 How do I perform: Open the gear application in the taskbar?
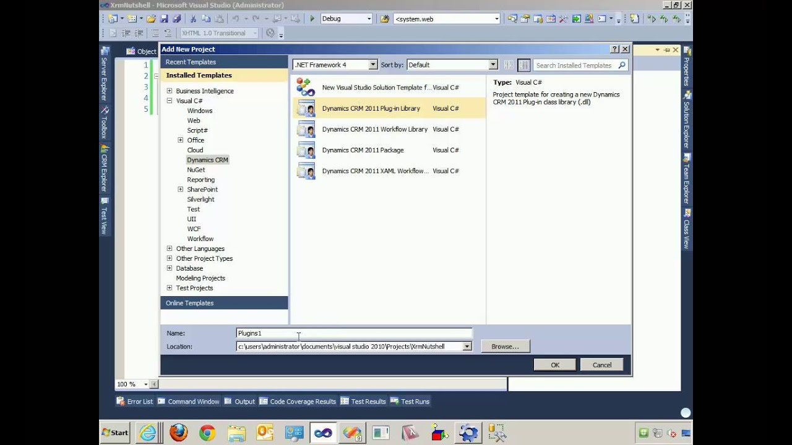coord(468,433)
